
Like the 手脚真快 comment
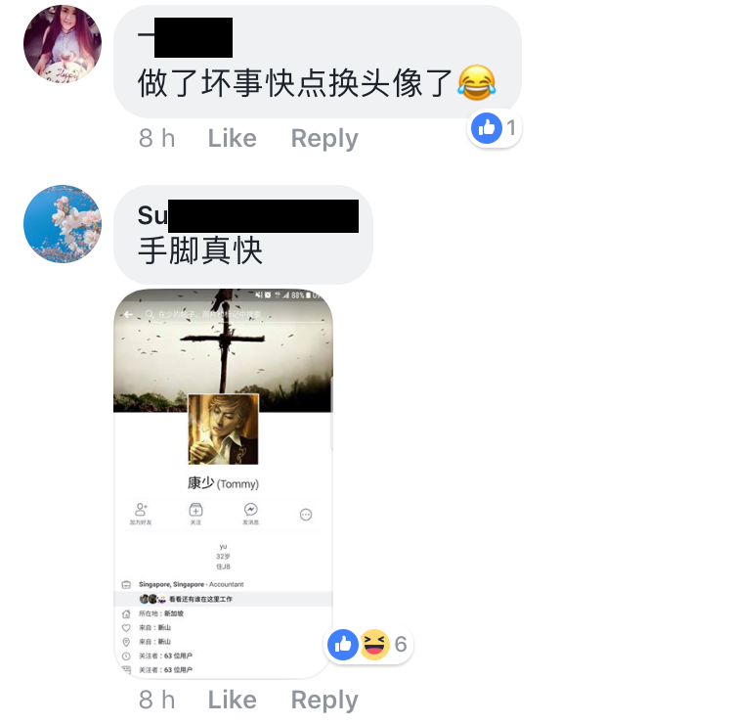point(233,700)
